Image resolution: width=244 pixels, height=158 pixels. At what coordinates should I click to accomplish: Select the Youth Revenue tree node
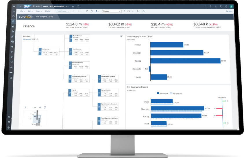80,52
